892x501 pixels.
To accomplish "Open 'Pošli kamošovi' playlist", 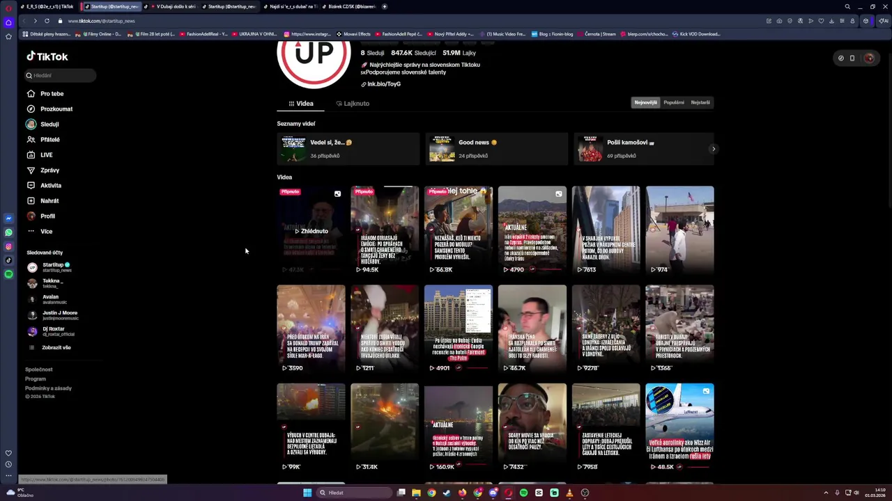I will click(644, 149).
